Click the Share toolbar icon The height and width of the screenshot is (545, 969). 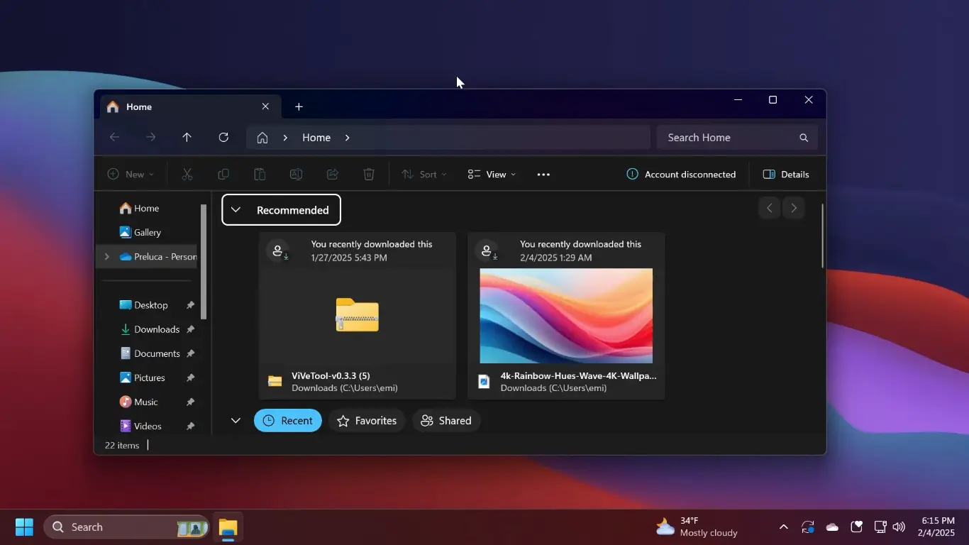332,175
